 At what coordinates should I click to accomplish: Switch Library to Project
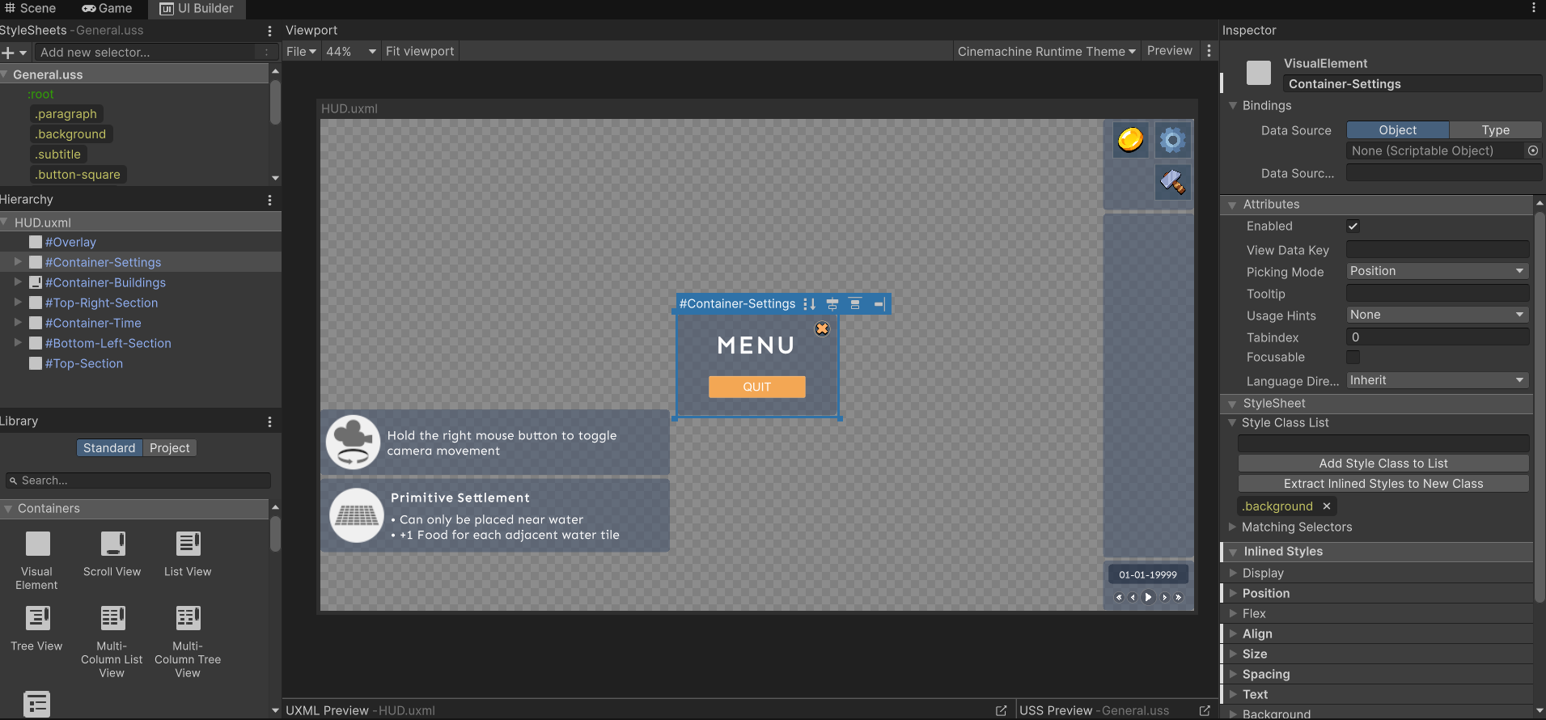(x=170, y=448)
